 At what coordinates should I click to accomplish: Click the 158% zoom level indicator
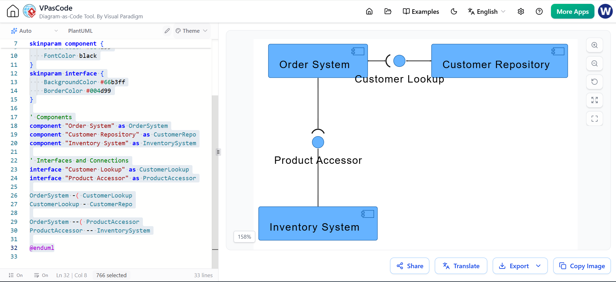(244, 237)
